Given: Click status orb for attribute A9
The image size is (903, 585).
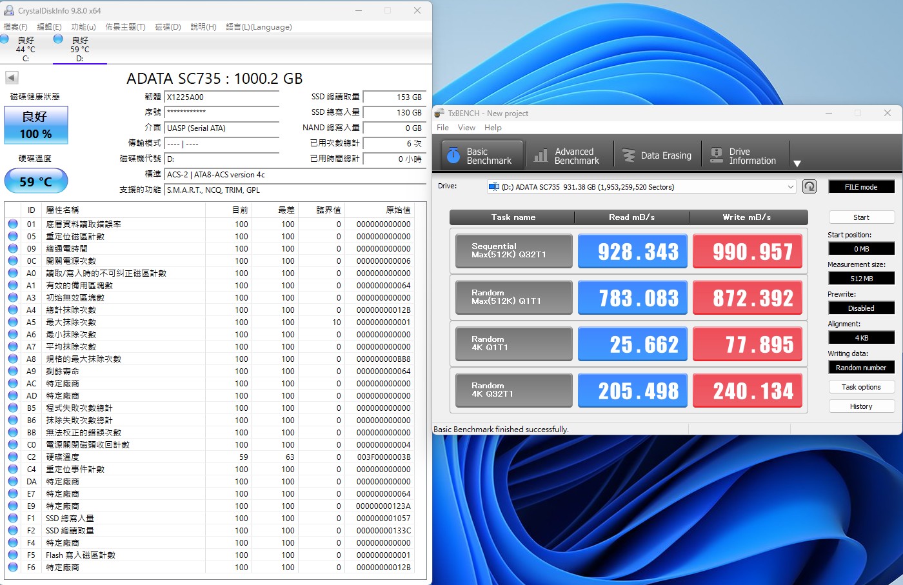Looking at the screenshot, I should pyautogui.click(x=13, y=371).
